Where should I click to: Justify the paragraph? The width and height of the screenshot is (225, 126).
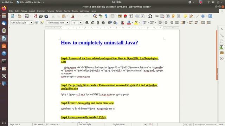click(177, 22)
